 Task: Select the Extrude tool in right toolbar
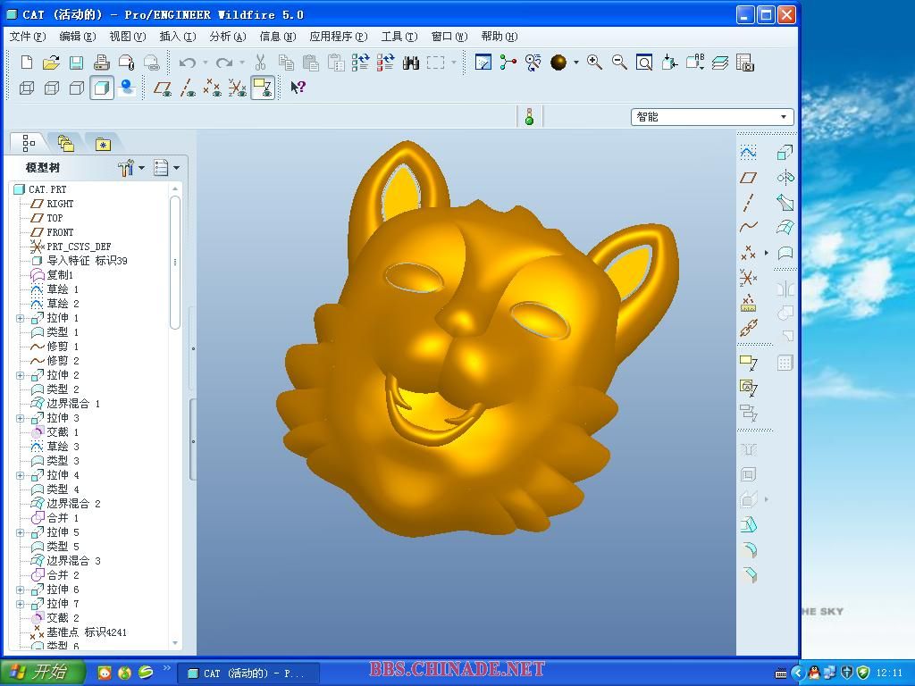coord(785,153)
